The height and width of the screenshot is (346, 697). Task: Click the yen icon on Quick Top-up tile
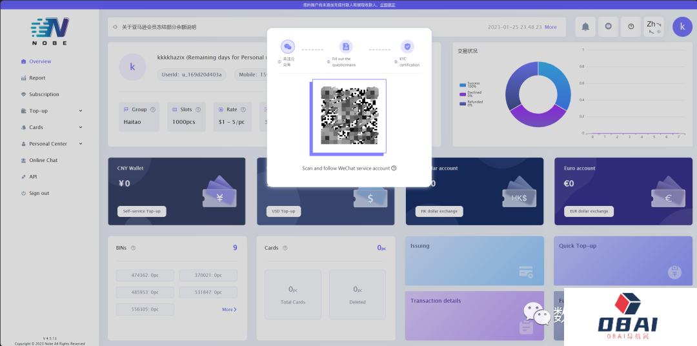coord(675,272)
